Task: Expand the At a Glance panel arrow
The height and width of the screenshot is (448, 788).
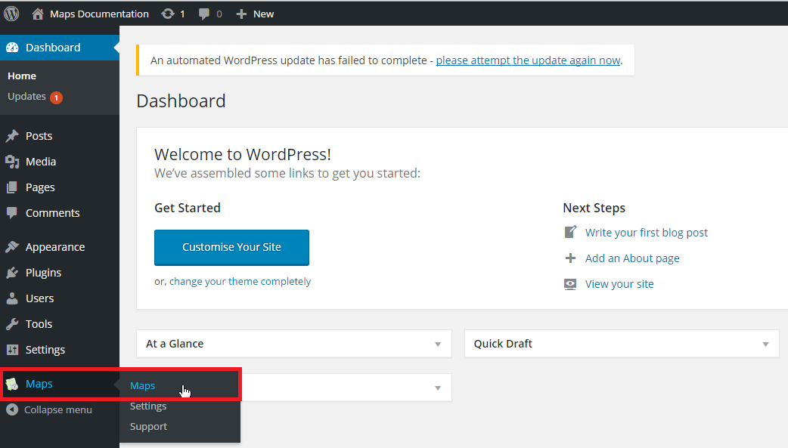Action: pos(438,344)
